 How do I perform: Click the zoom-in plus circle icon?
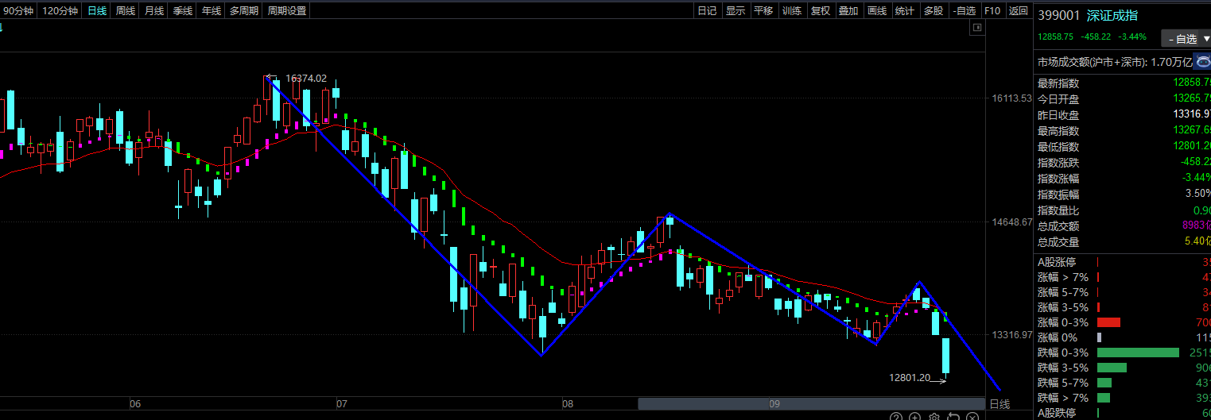point(914,417)
